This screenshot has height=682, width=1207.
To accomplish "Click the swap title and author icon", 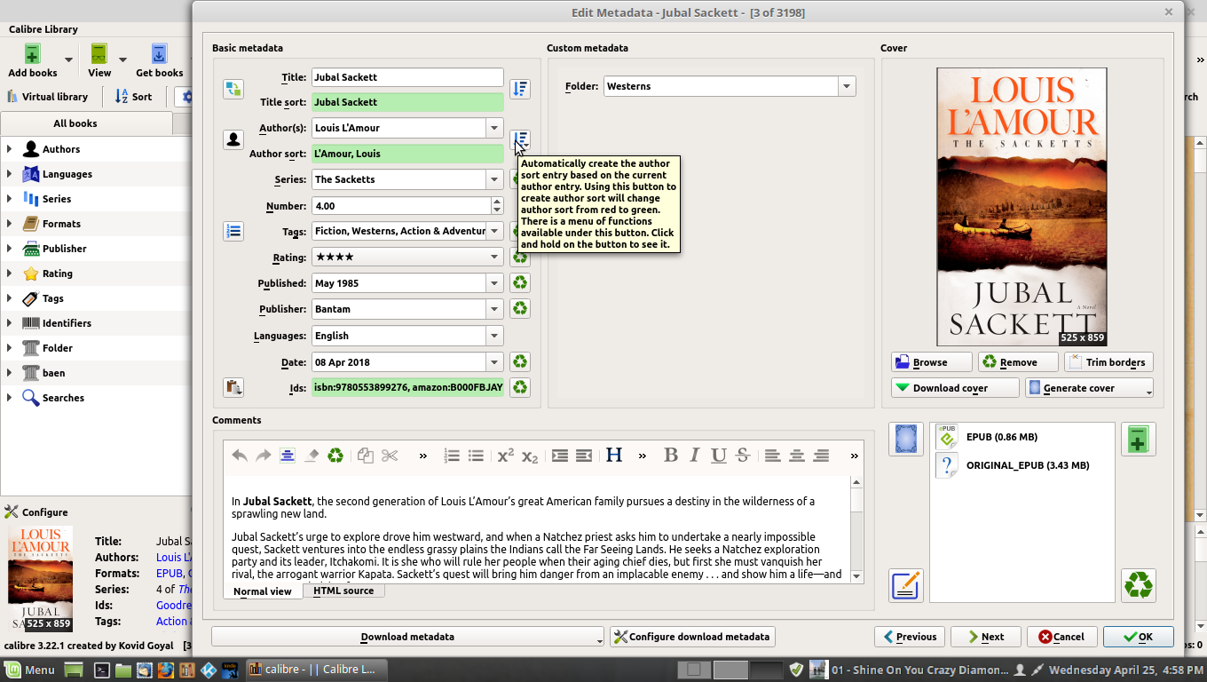I will 233,89.
